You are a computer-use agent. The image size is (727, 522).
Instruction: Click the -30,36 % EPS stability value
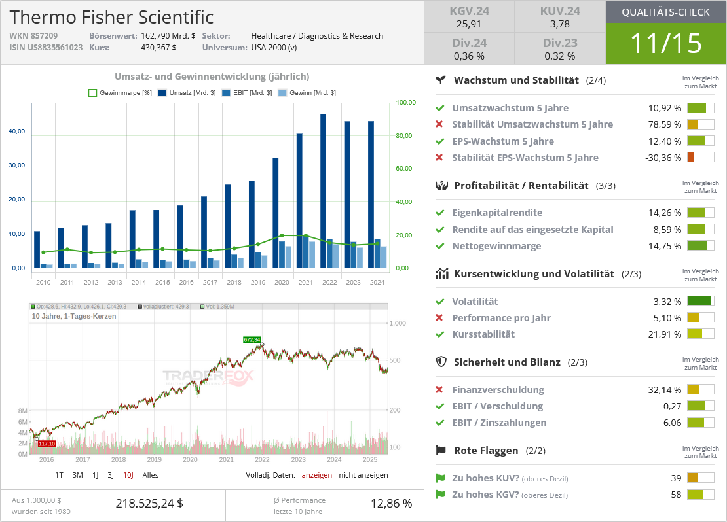(x=663, y=158)
